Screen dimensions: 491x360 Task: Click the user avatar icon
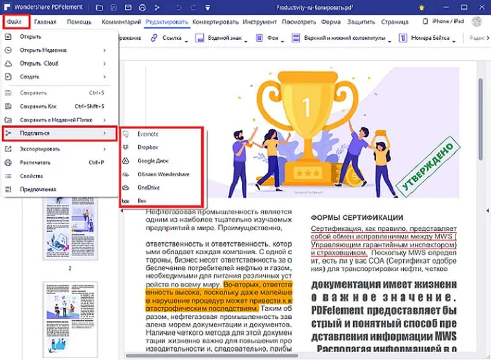tap(477, 21)
